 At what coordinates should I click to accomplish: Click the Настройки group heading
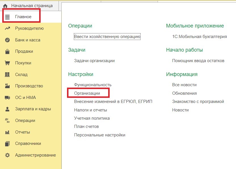point(81,74)
